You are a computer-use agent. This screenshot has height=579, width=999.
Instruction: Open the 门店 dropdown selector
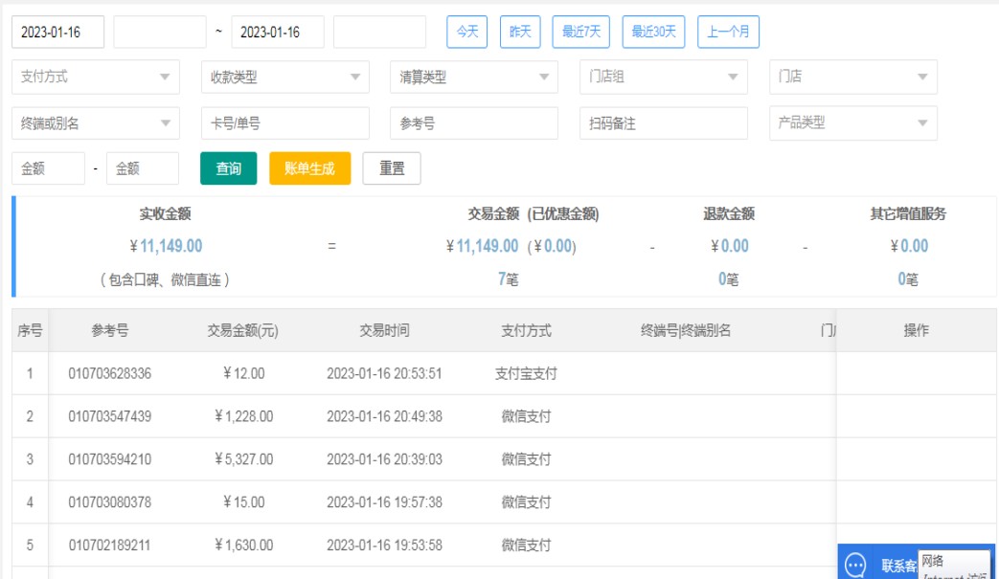(x=852, y=78)
